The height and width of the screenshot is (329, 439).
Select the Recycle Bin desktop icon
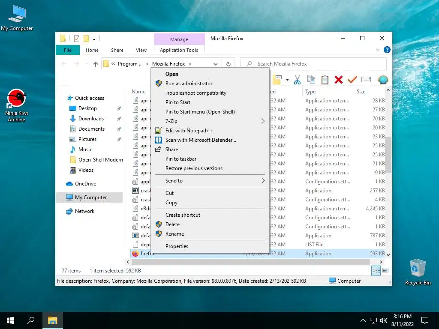(x=418, y=272)
